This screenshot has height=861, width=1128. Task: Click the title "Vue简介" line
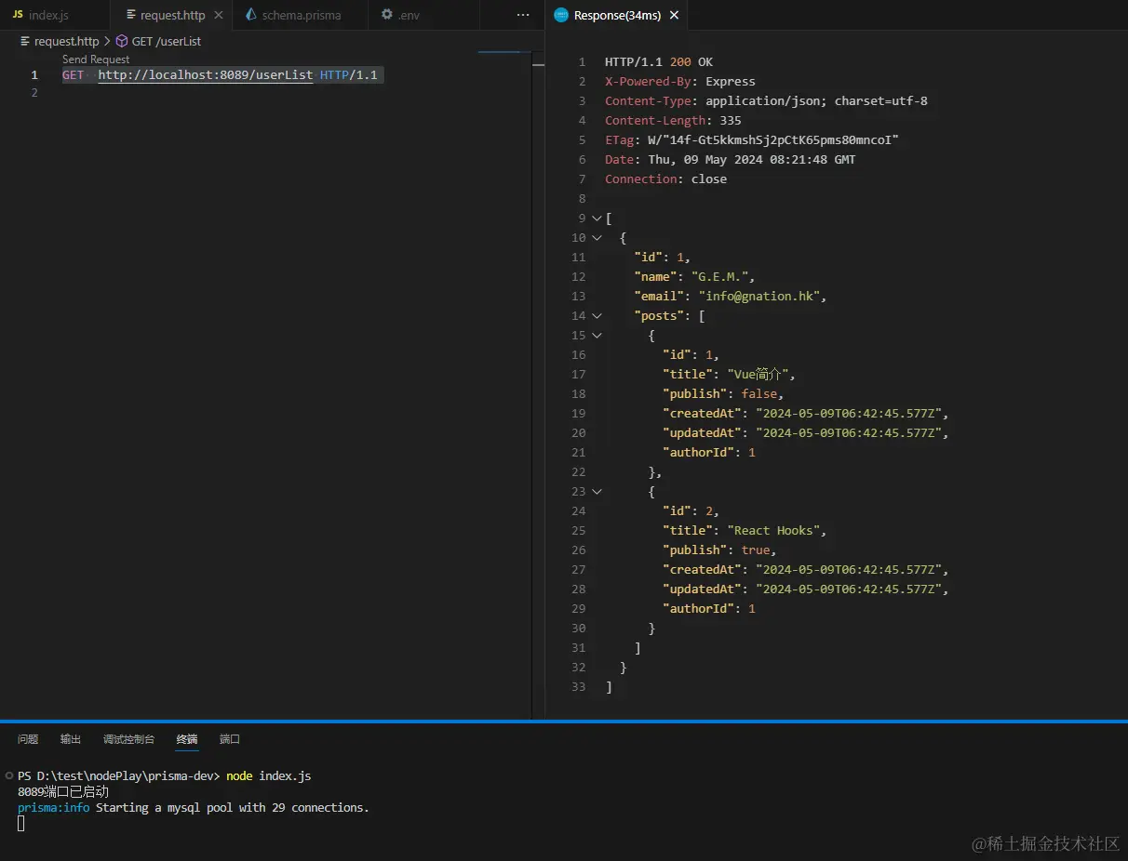coord(730,375)
